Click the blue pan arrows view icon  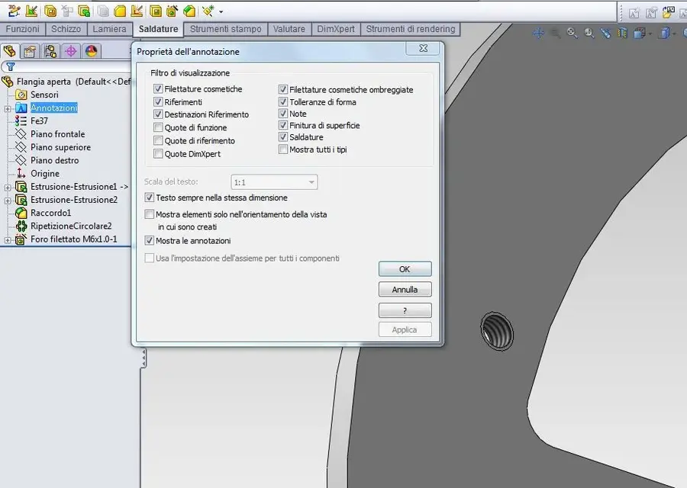pos(538,33)
